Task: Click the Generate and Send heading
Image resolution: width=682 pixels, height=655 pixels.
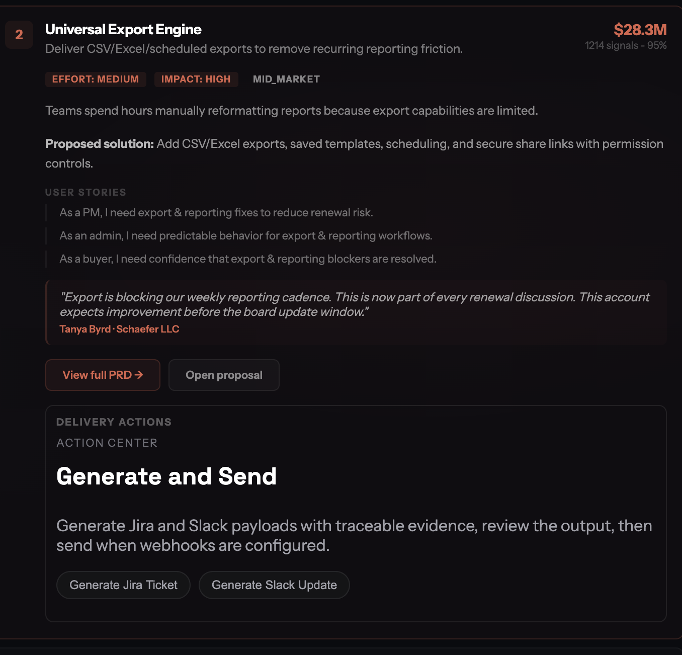Action: (x=166, y=476)
